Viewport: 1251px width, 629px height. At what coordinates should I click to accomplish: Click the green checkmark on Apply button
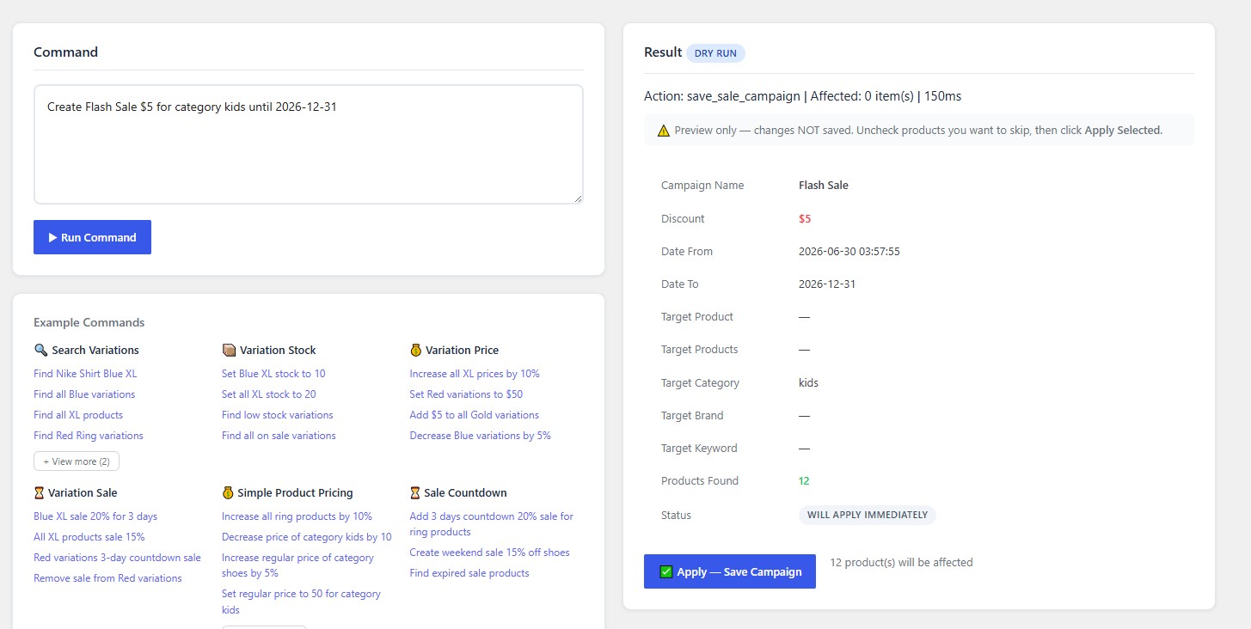[666, 571]
